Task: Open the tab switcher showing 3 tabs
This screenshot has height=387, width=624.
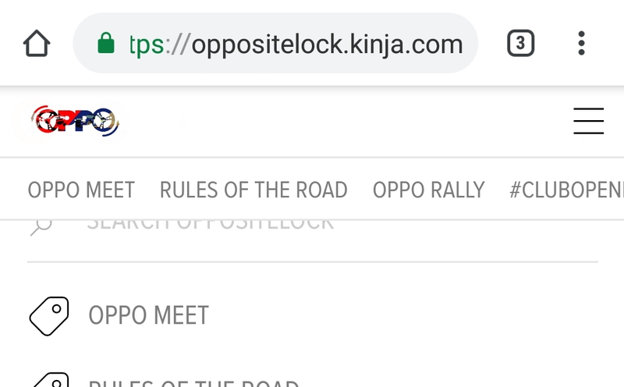Action: [x=520, y=43]
